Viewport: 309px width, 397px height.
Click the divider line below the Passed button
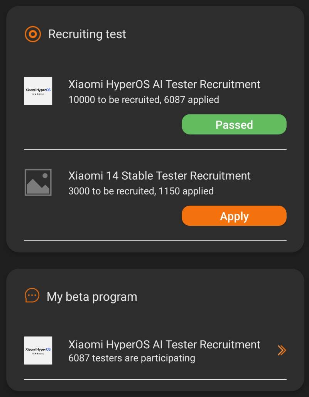click(x=155, y=149)
